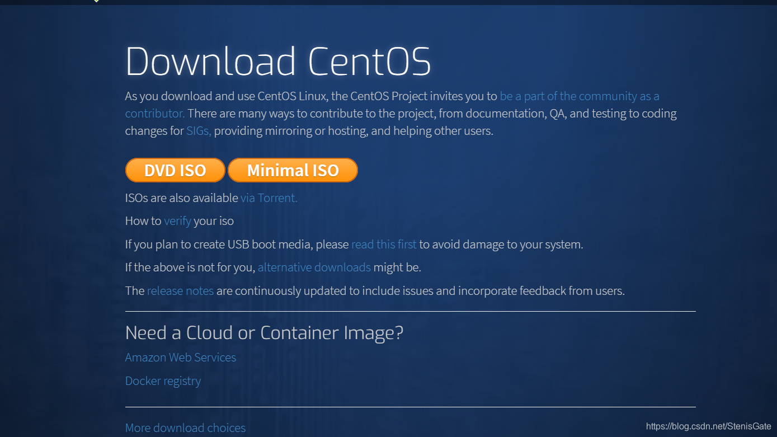
Task: Click the 'Need a Cloud or Container Image?' heading
Action: 264,332
